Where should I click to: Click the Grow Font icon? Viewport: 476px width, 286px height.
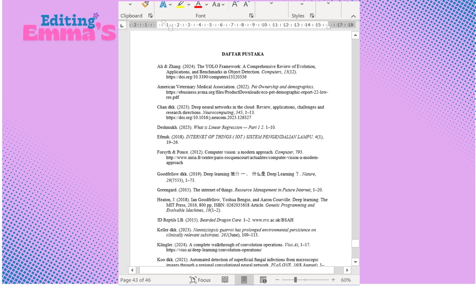tap(236, 4)
